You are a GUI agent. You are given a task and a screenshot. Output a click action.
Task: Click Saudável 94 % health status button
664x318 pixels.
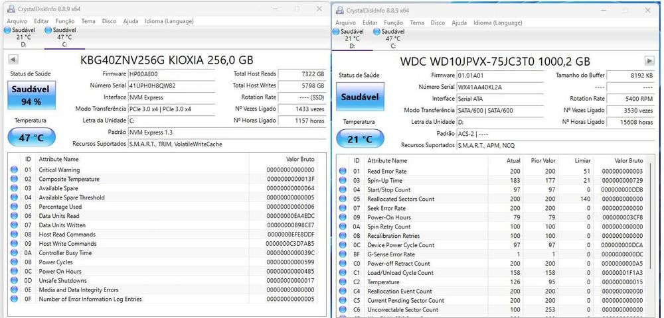[32, 95]
